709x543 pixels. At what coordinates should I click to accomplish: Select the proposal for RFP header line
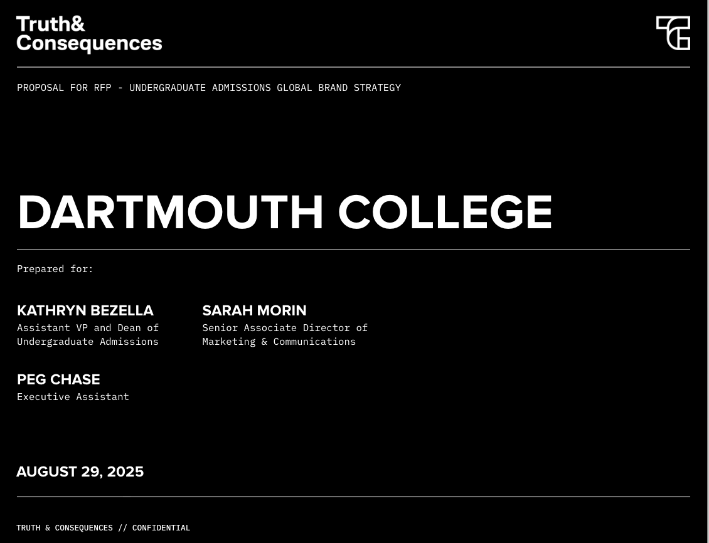[209, 88]
